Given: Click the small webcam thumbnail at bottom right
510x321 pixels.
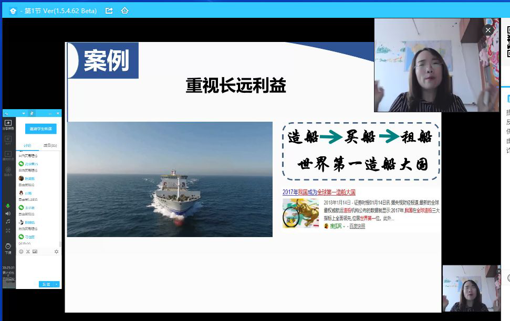Looking at the screenshot, I should (x=471, y=288).
